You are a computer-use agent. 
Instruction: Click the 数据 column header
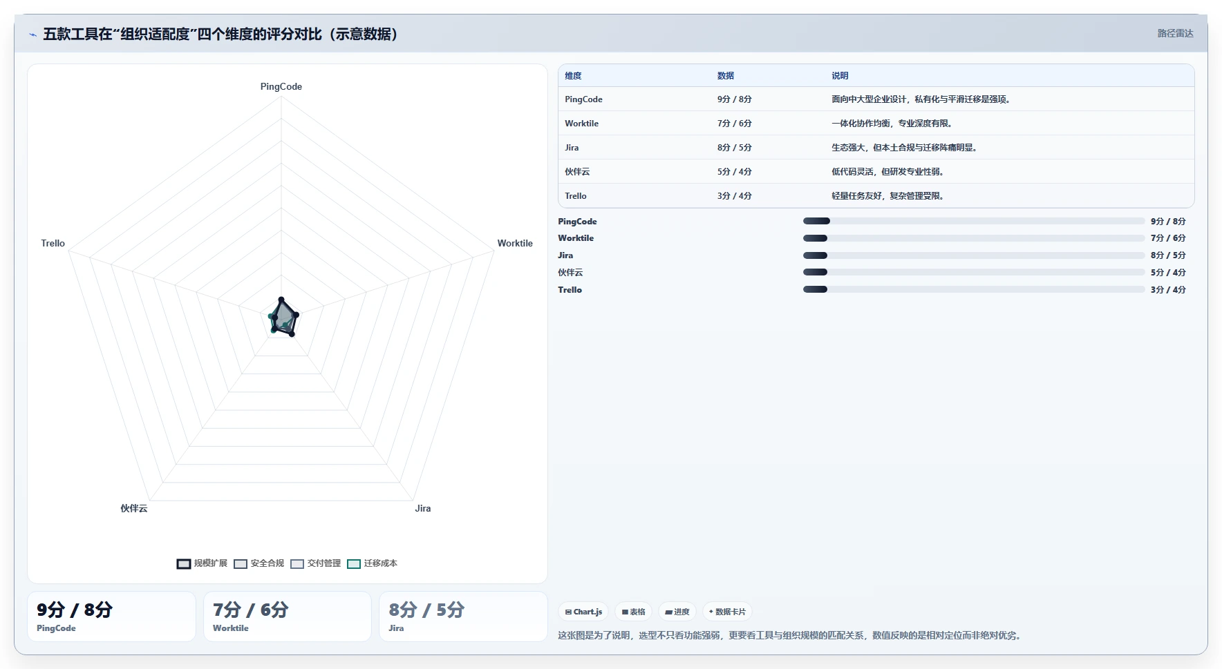click(726, 76)
